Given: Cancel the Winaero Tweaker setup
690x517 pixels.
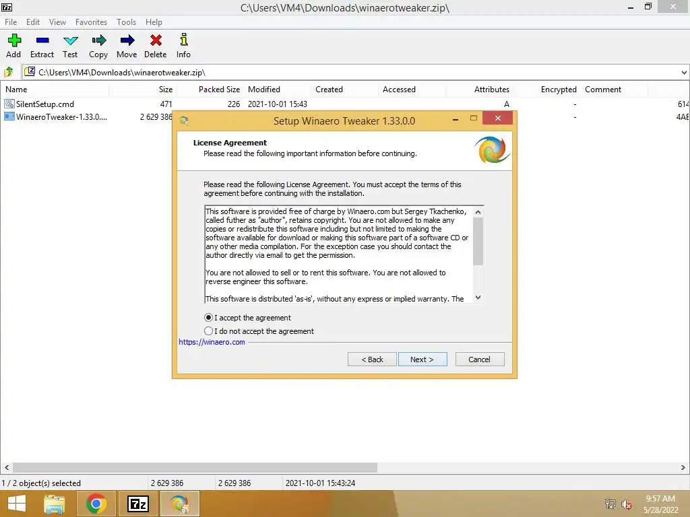Looking at the screenshot, I should pyautogui.click(x=480, y=359).
